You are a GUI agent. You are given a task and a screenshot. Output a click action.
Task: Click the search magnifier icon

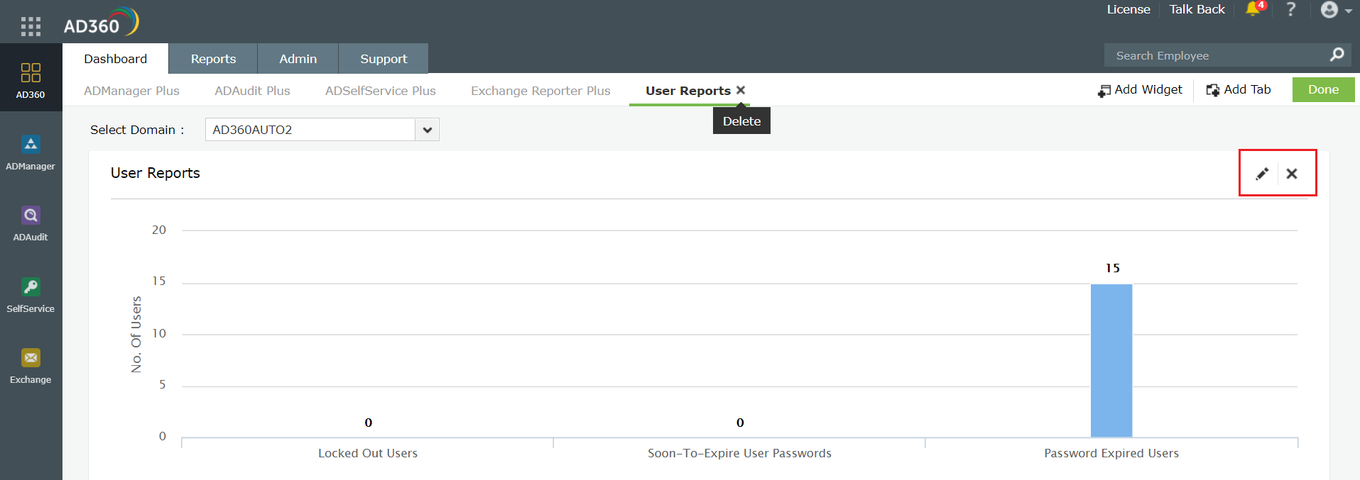click(x=1337, y=55)
